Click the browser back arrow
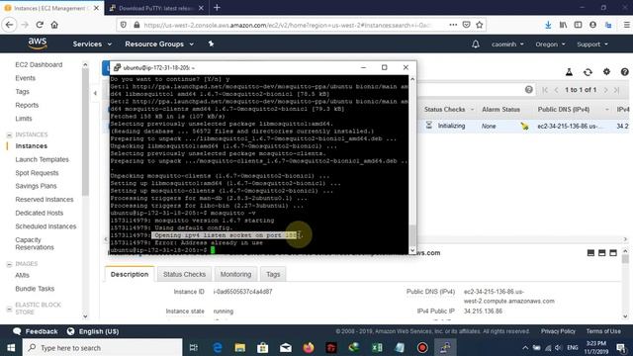Screen dimensions: 633x356 [9, 25]
